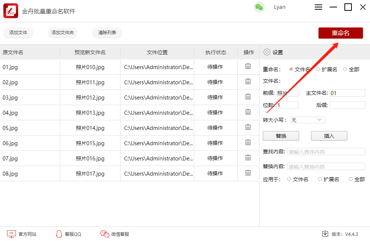Expand the 转大小写 dropdown
The image size is (370, 241).
[307, 120]
